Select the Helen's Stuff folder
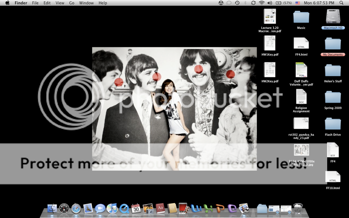The height and width of the screenshot is (218, 349). [x=333, y=70]
